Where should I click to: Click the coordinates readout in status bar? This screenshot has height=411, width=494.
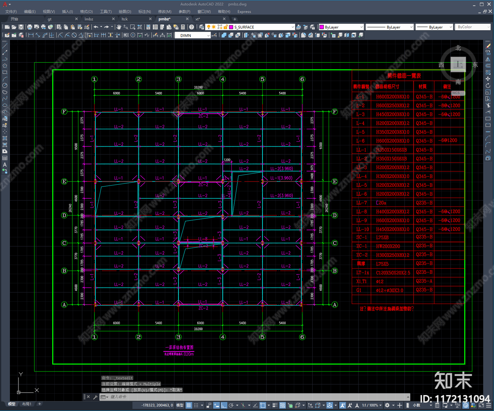click(157, 405)
